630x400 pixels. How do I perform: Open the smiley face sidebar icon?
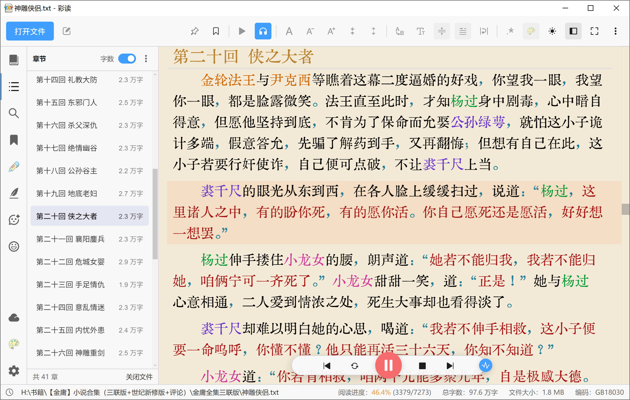[14, 246]
